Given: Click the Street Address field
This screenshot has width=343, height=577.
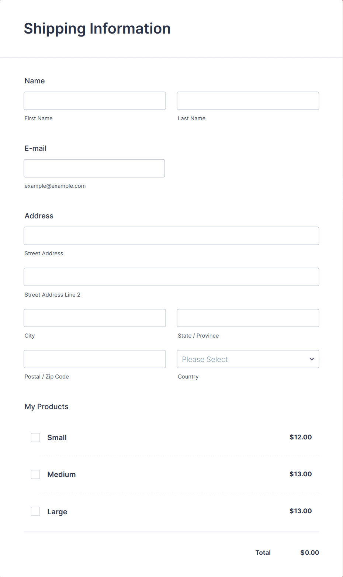Looking at the screenshot, I should tap(171, 236).
